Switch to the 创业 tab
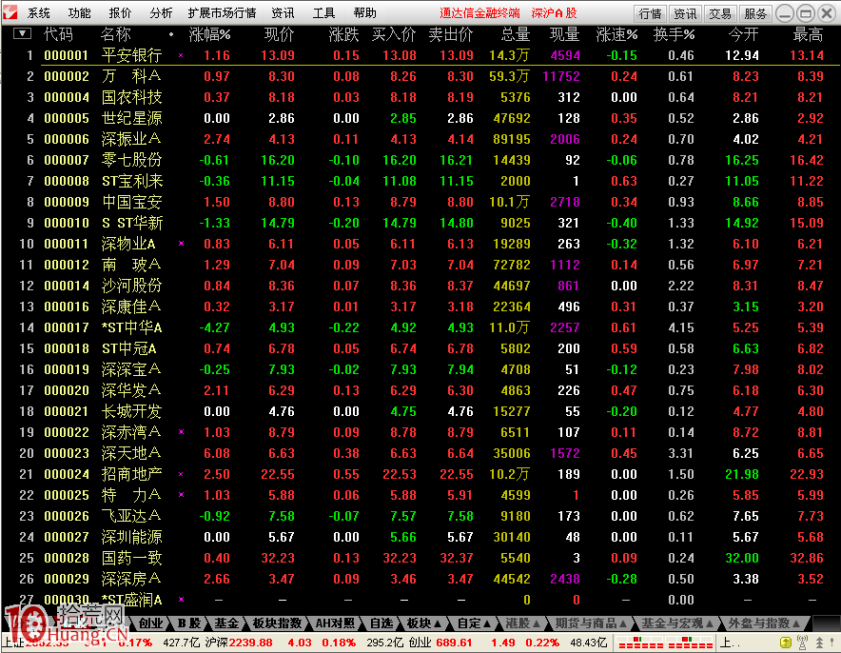Screen dimensions: 841x653 pyautogui.click(x=150, y=623)
